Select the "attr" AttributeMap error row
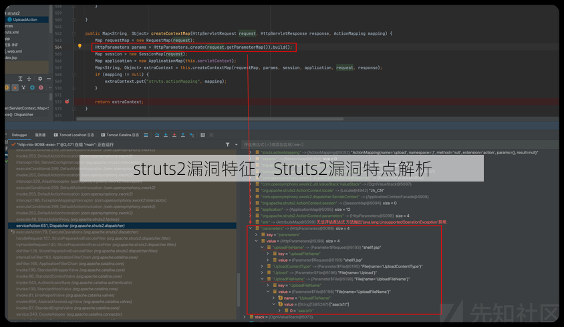 [351, 222]
